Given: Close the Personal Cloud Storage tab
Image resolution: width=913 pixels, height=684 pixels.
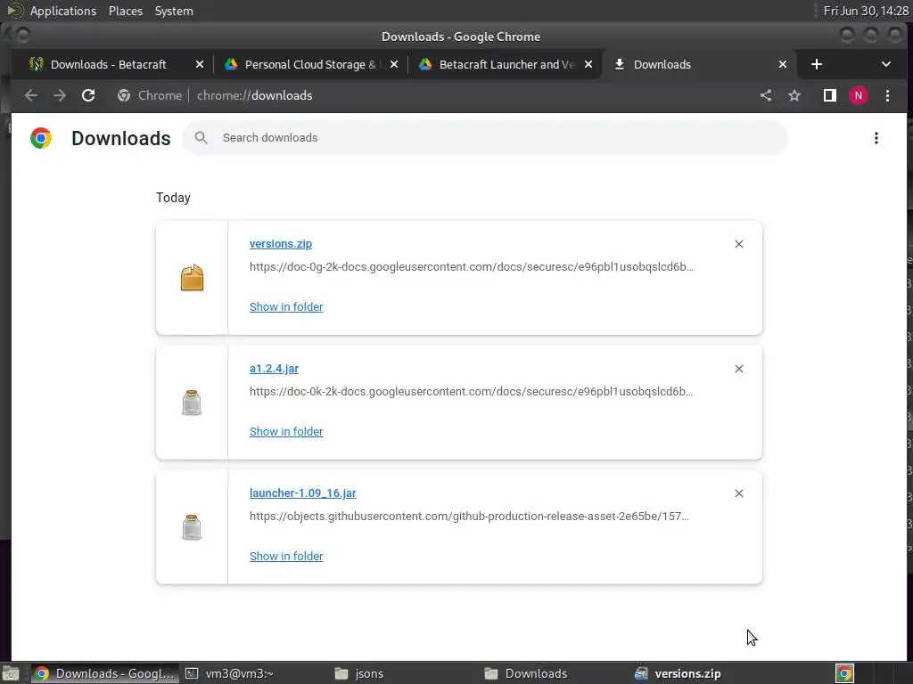Looking at the screenshot, I should 394,64.
